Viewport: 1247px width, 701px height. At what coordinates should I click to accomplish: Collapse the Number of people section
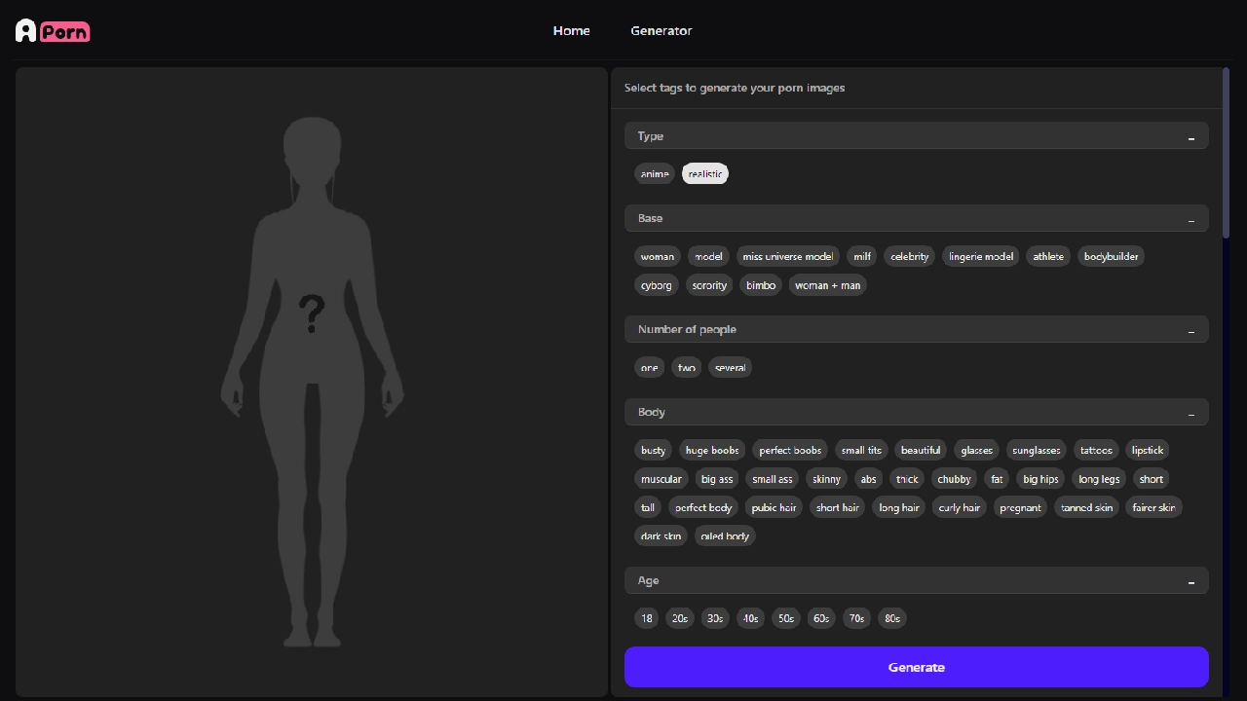1190,330
